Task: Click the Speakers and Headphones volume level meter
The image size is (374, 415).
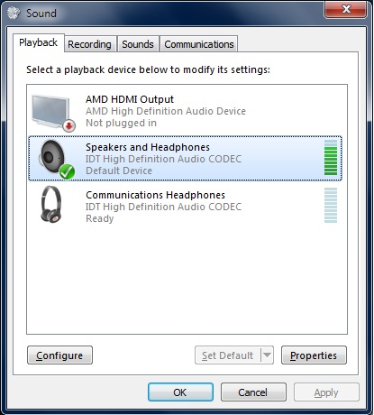Action: click(x=331, y=157)
